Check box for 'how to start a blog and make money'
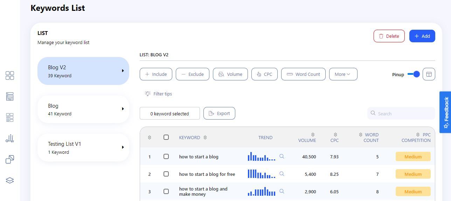Screen dimensions: 451x201 pos(166,191)
